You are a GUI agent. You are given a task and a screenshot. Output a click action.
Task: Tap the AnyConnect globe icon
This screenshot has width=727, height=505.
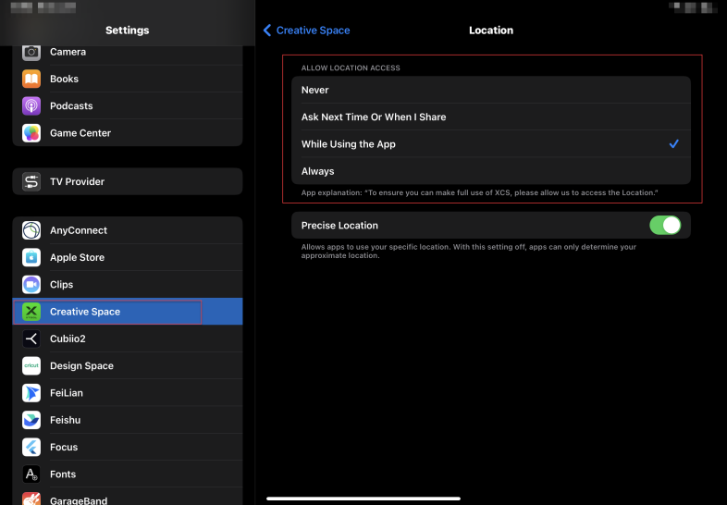[31, 230]
